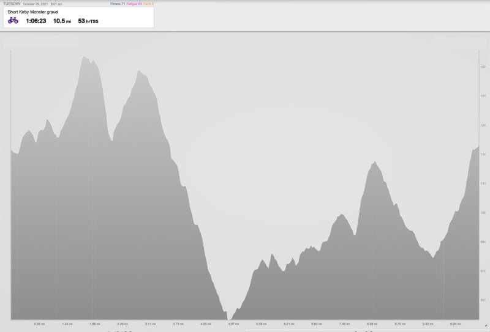Click the '9.32 mi' axis label
490x332 pixels.
pyautogui.click(x=428, y=324)
